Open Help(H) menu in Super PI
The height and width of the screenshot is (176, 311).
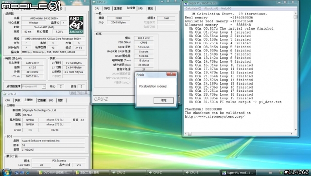pyautogui.click(x=226, y=9)
